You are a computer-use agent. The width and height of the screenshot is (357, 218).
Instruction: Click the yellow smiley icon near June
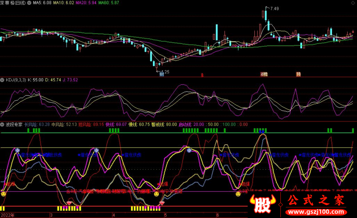pos(238,194)
